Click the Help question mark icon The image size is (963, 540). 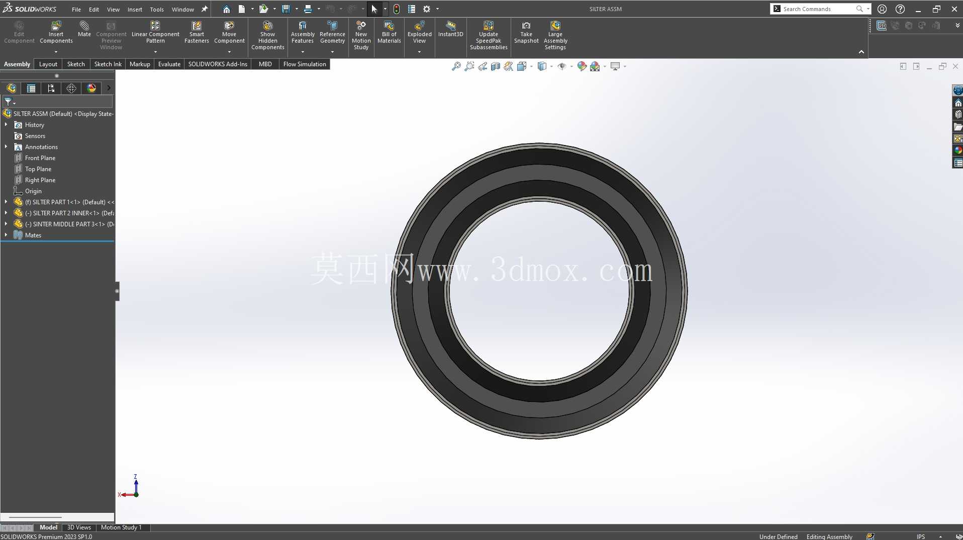[x=900, y=9]
